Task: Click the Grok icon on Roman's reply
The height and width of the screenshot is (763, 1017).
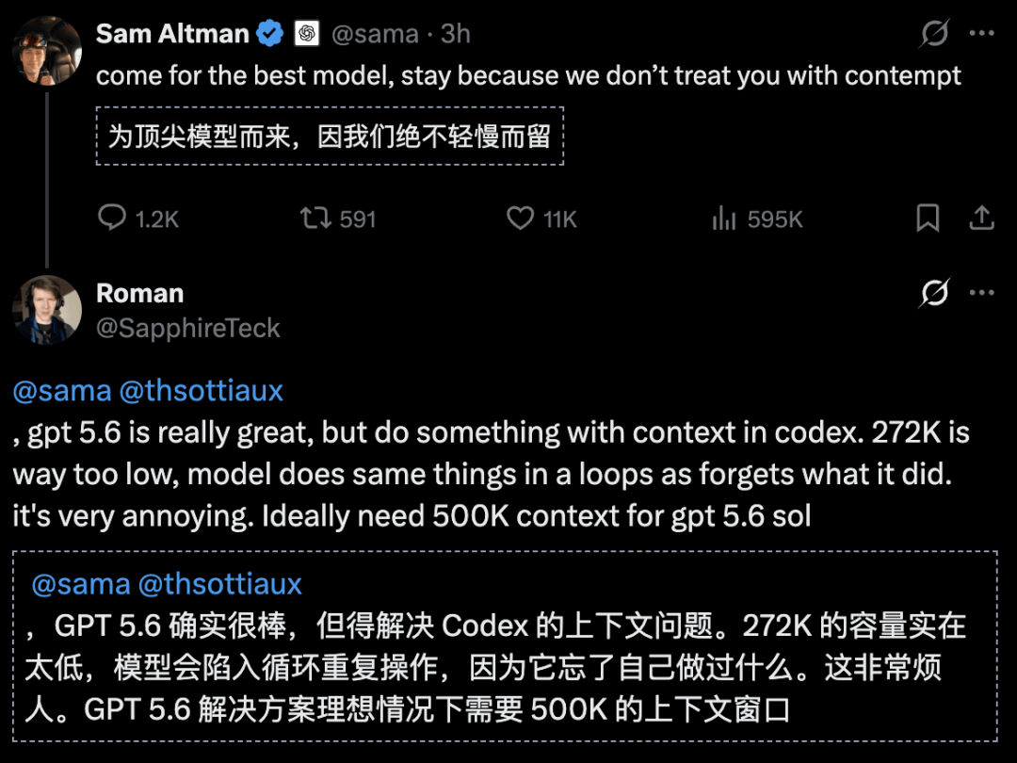Action: [x=935, y=293]
